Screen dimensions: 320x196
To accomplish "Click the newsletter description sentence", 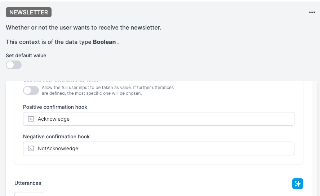I will click(84, 27).
